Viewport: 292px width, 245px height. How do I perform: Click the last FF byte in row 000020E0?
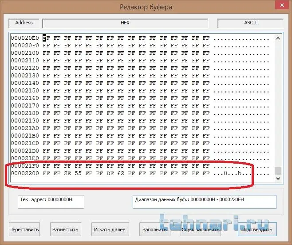(x=206, y=38)
